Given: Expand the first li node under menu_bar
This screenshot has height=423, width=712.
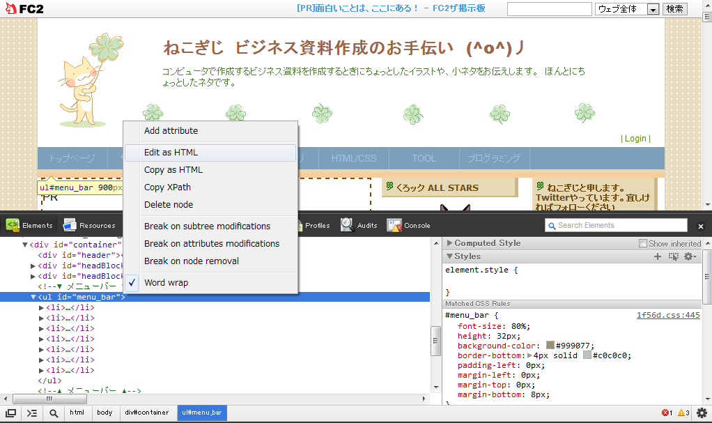Looking at the screenshot, I should (x=41, y=307).
